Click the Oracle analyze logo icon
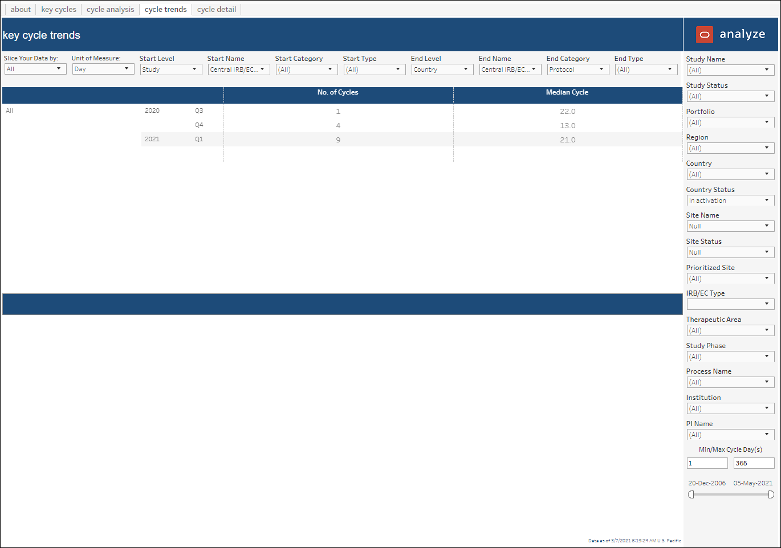This screenshot has width=781, height=548. 705,35
